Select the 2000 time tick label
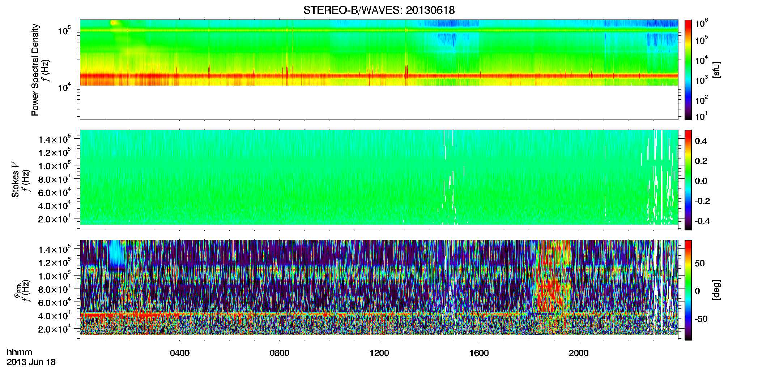Screen dimensions: 758x390 [579, 353]
